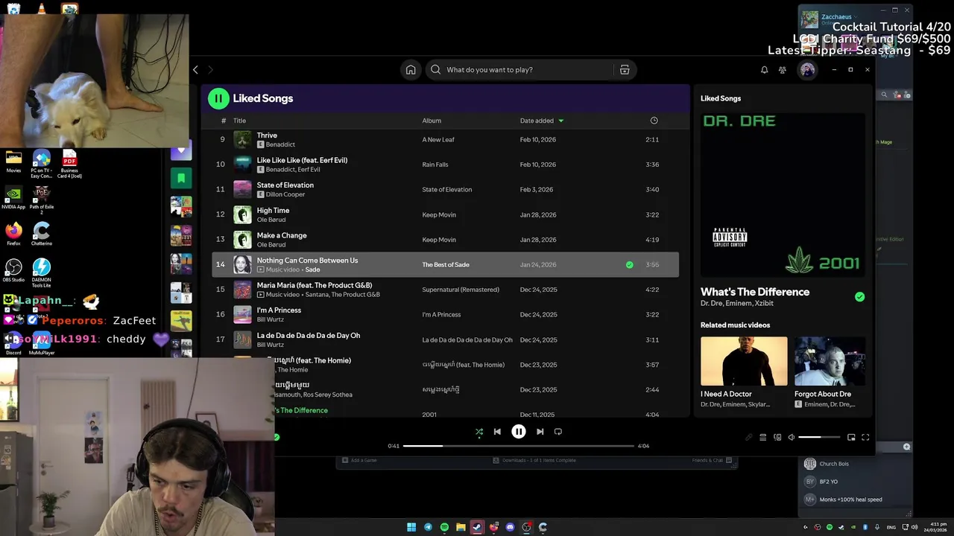Switch to Spotify in the taskbar
The width and height of the screenshot is (954, 536).
point(444,527)
